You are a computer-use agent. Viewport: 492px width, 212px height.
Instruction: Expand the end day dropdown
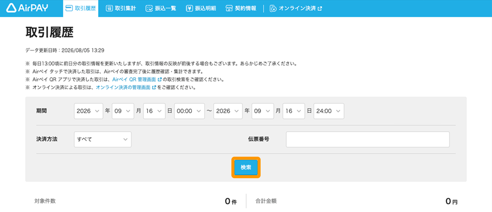[x=294, y=111]
